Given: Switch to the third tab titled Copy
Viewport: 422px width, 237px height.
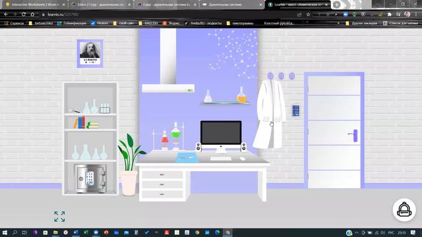Looking at the screenshot, I should (x=166, y=5).
